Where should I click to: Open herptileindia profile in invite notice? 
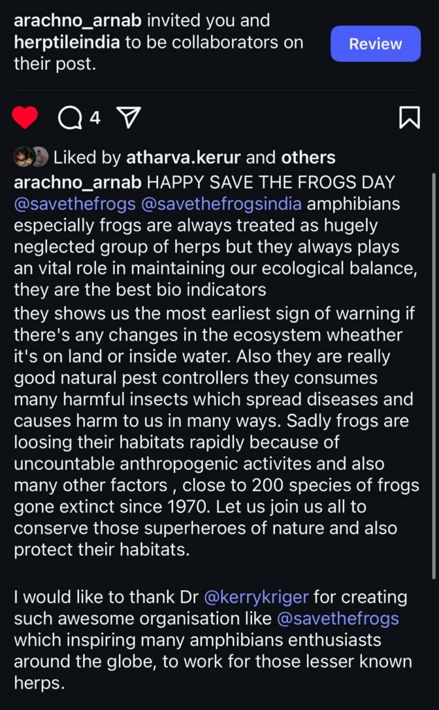click(x=67, y=42)
